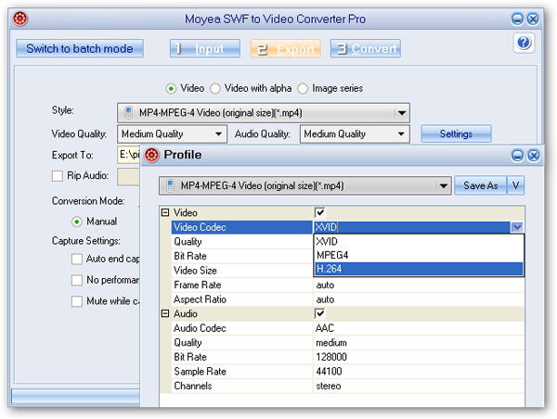Go to the Export step tab
Screen dimensions: 557x419
(x=286, y=48)
